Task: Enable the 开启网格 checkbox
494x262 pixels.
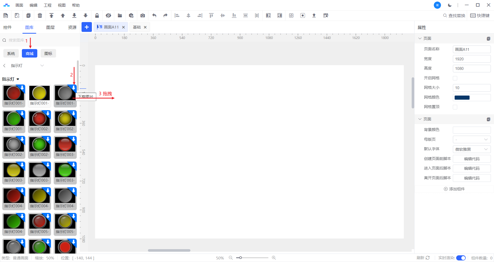Action: coord(455,78)
